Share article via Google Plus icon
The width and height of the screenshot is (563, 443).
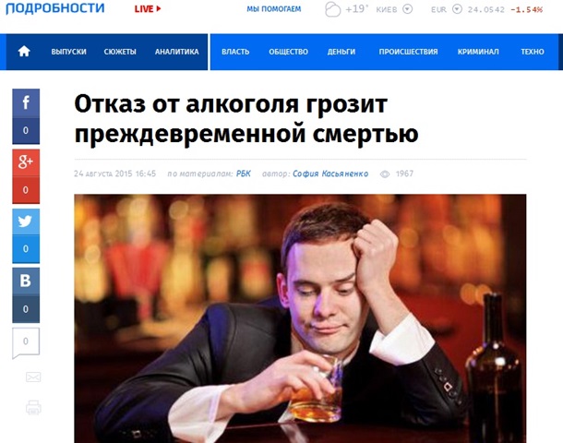pos(26,162)
